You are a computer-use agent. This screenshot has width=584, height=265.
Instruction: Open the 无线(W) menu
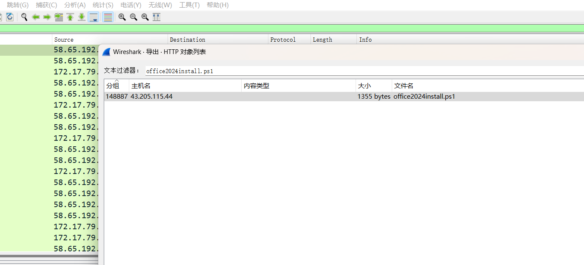(160, 5)
